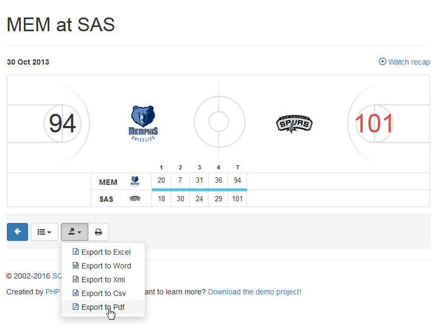Choose Export to Csv option
Viewport: 436px width, 332px height.
[x=103, y=293]
